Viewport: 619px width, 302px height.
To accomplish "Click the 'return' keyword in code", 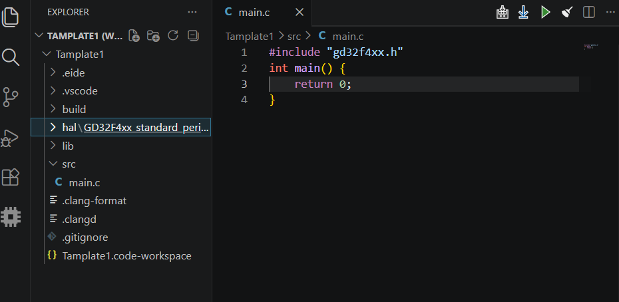I will coord(313,84).
